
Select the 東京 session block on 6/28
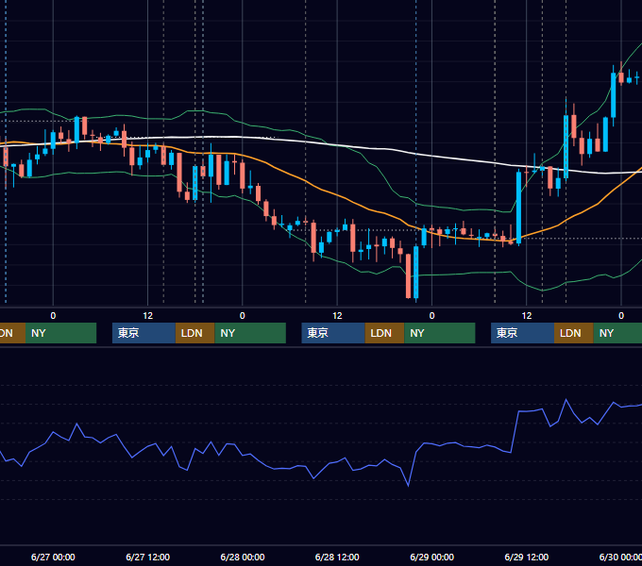[333, 333]
